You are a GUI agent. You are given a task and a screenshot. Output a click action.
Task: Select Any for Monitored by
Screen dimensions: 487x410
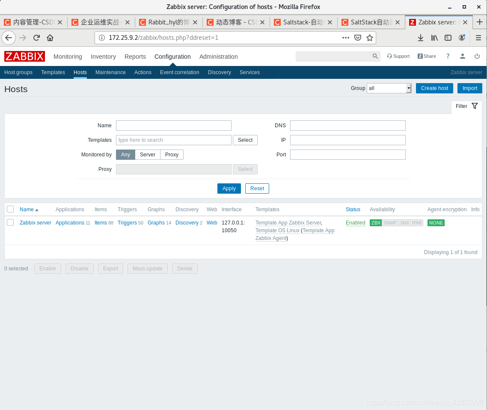click(x=125, y=155)
